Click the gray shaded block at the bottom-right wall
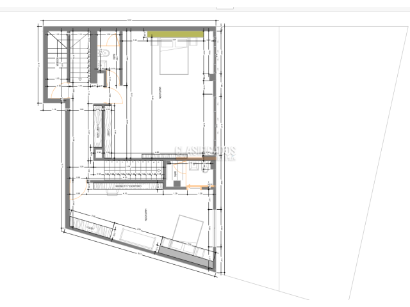 click(x=182, y=256)
